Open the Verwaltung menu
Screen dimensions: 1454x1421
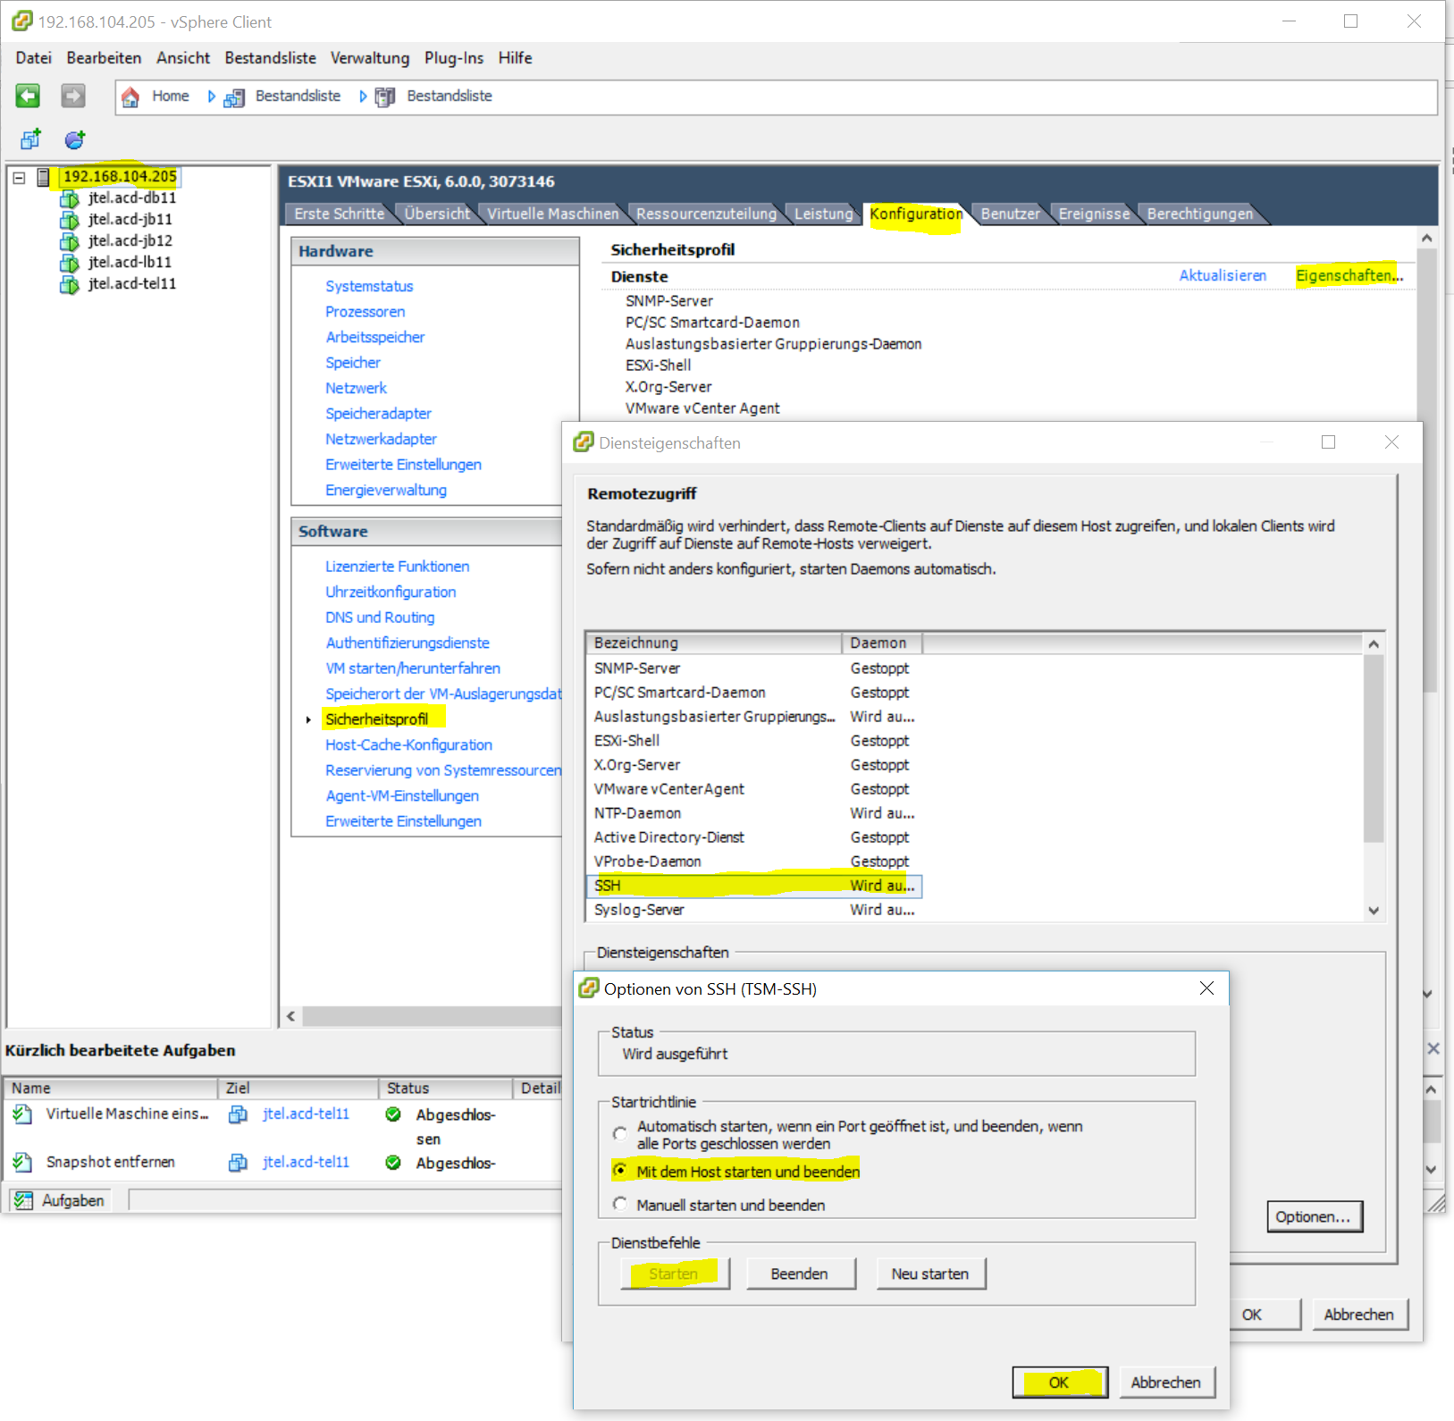pos(370,58)
